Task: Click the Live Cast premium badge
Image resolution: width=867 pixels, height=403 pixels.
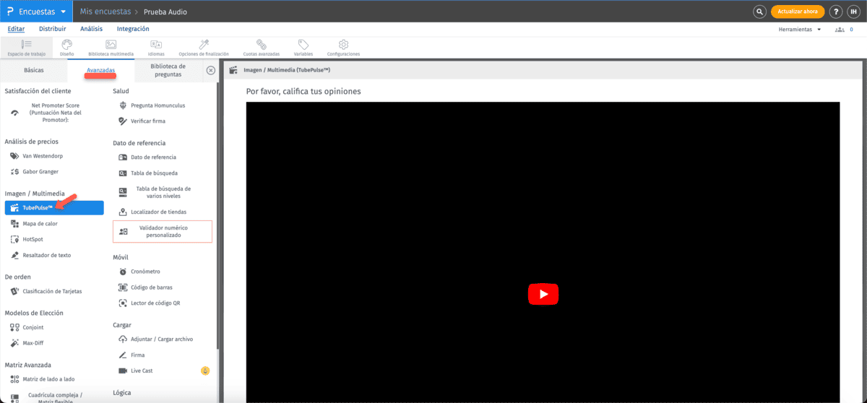Action: [205, 371]
